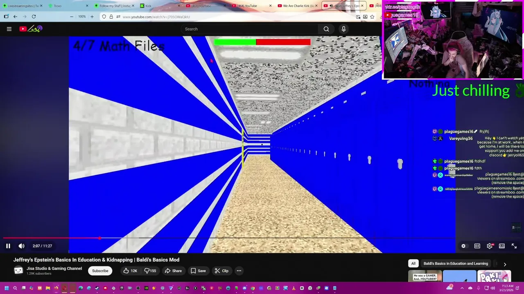Click the 2:07 / 11:27 time display
This screenshot has width=524, height=294.
pos(42,246)
